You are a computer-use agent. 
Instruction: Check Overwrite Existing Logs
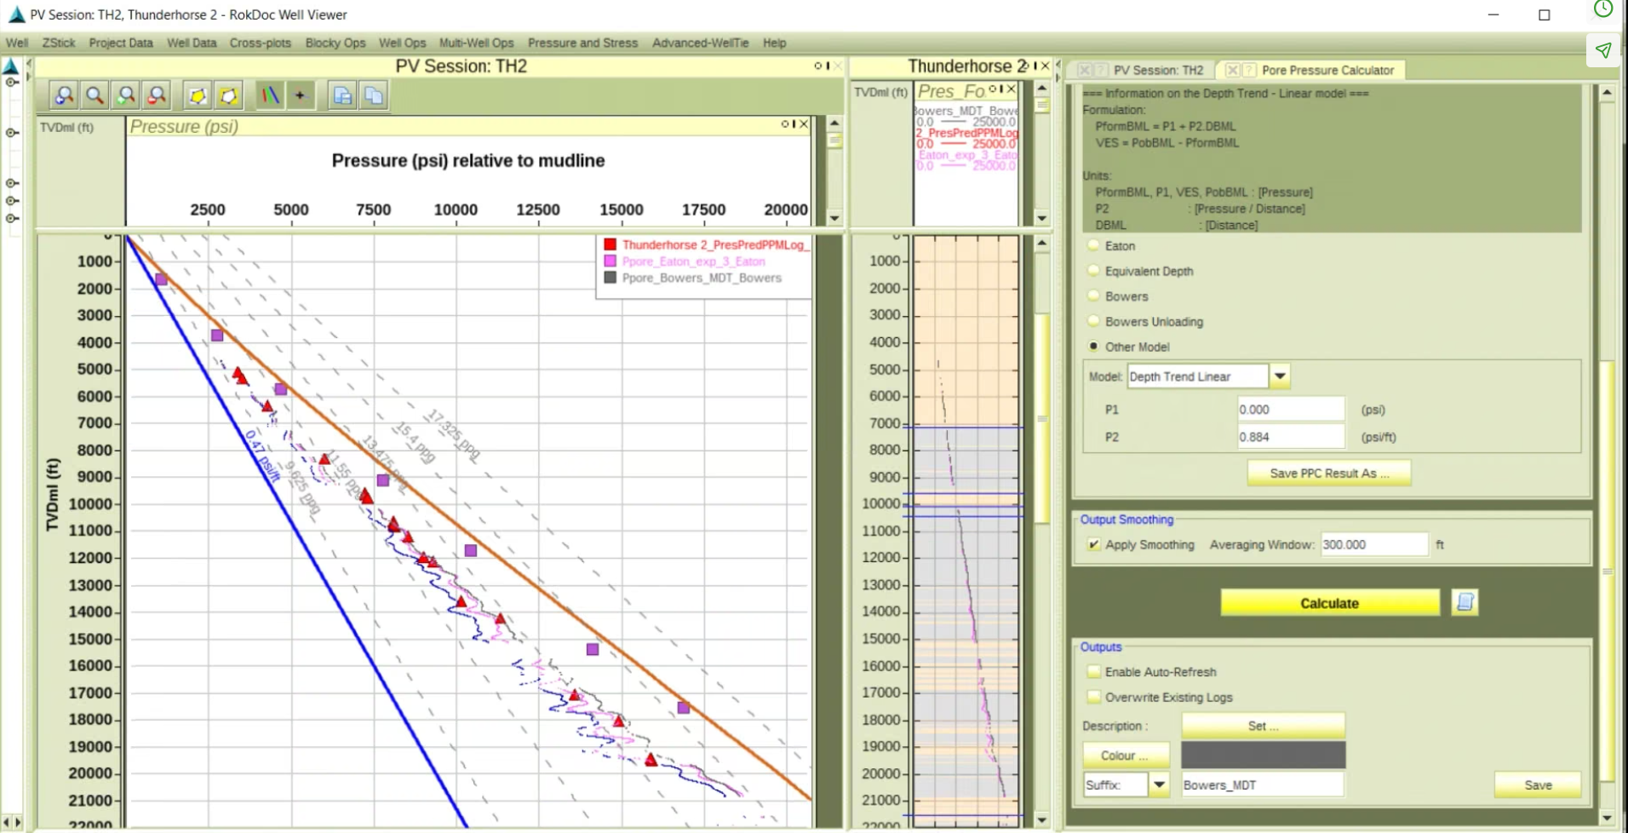pos(1094,697)
